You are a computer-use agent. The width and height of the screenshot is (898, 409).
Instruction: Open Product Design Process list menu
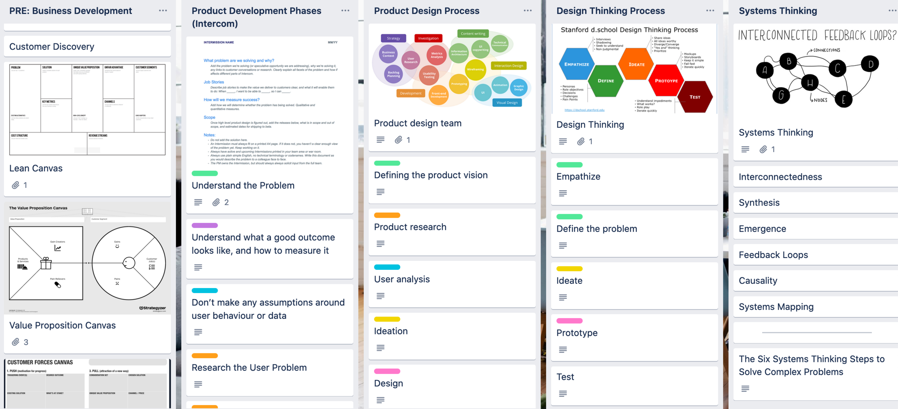pyautogui.click(x=527, y=11)
